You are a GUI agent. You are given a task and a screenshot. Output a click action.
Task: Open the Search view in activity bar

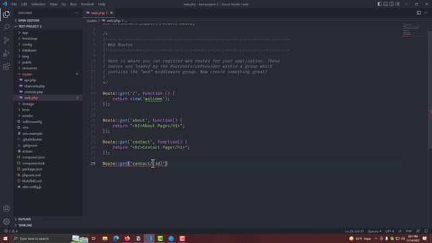[6, 27]
